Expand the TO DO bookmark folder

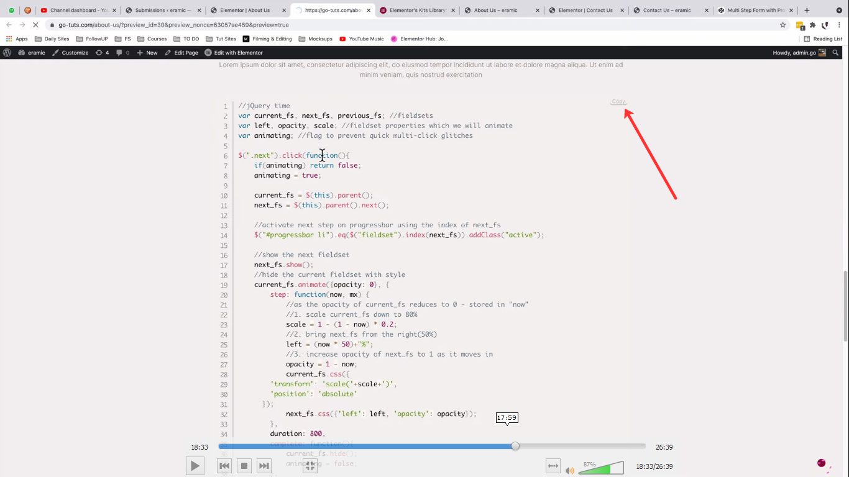click(x=186, y=39)
